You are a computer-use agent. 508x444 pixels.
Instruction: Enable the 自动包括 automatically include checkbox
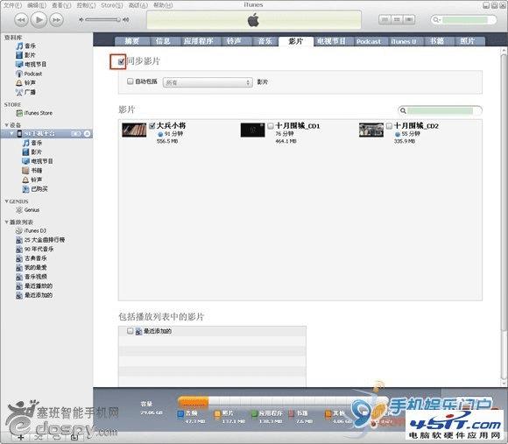tap(130, 81)
